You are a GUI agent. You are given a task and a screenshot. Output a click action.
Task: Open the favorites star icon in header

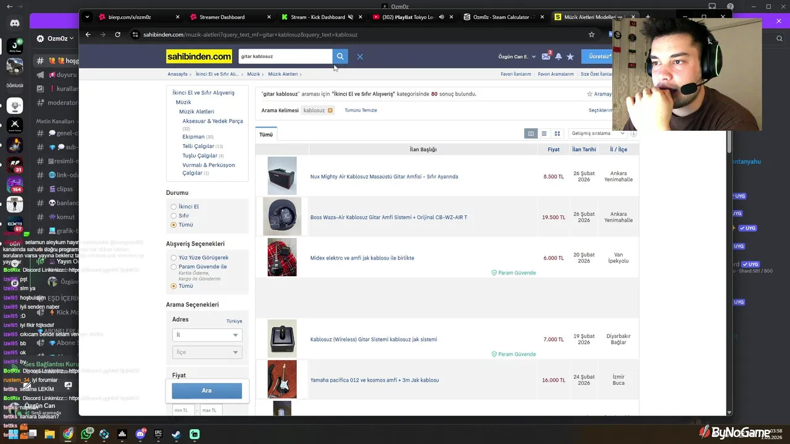570,57
